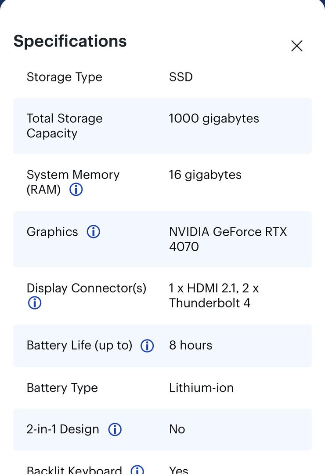Close the Specifications panel
The width and height of the screenshot is (325, 475).
point(297,46)
